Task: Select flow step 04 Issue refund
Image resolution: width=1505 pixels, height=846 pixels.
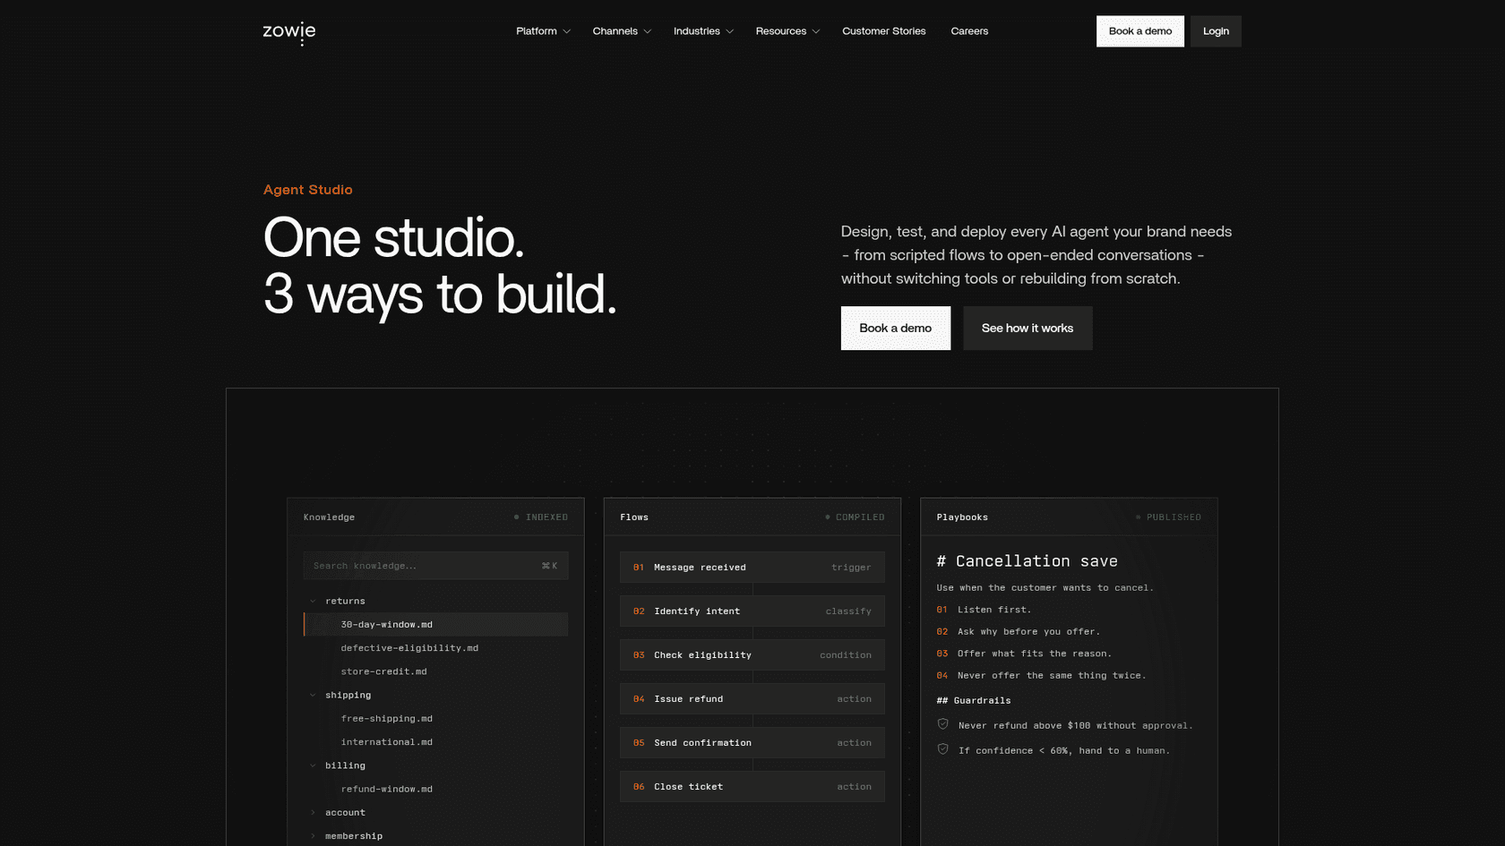Action: (x=752, y=699)
